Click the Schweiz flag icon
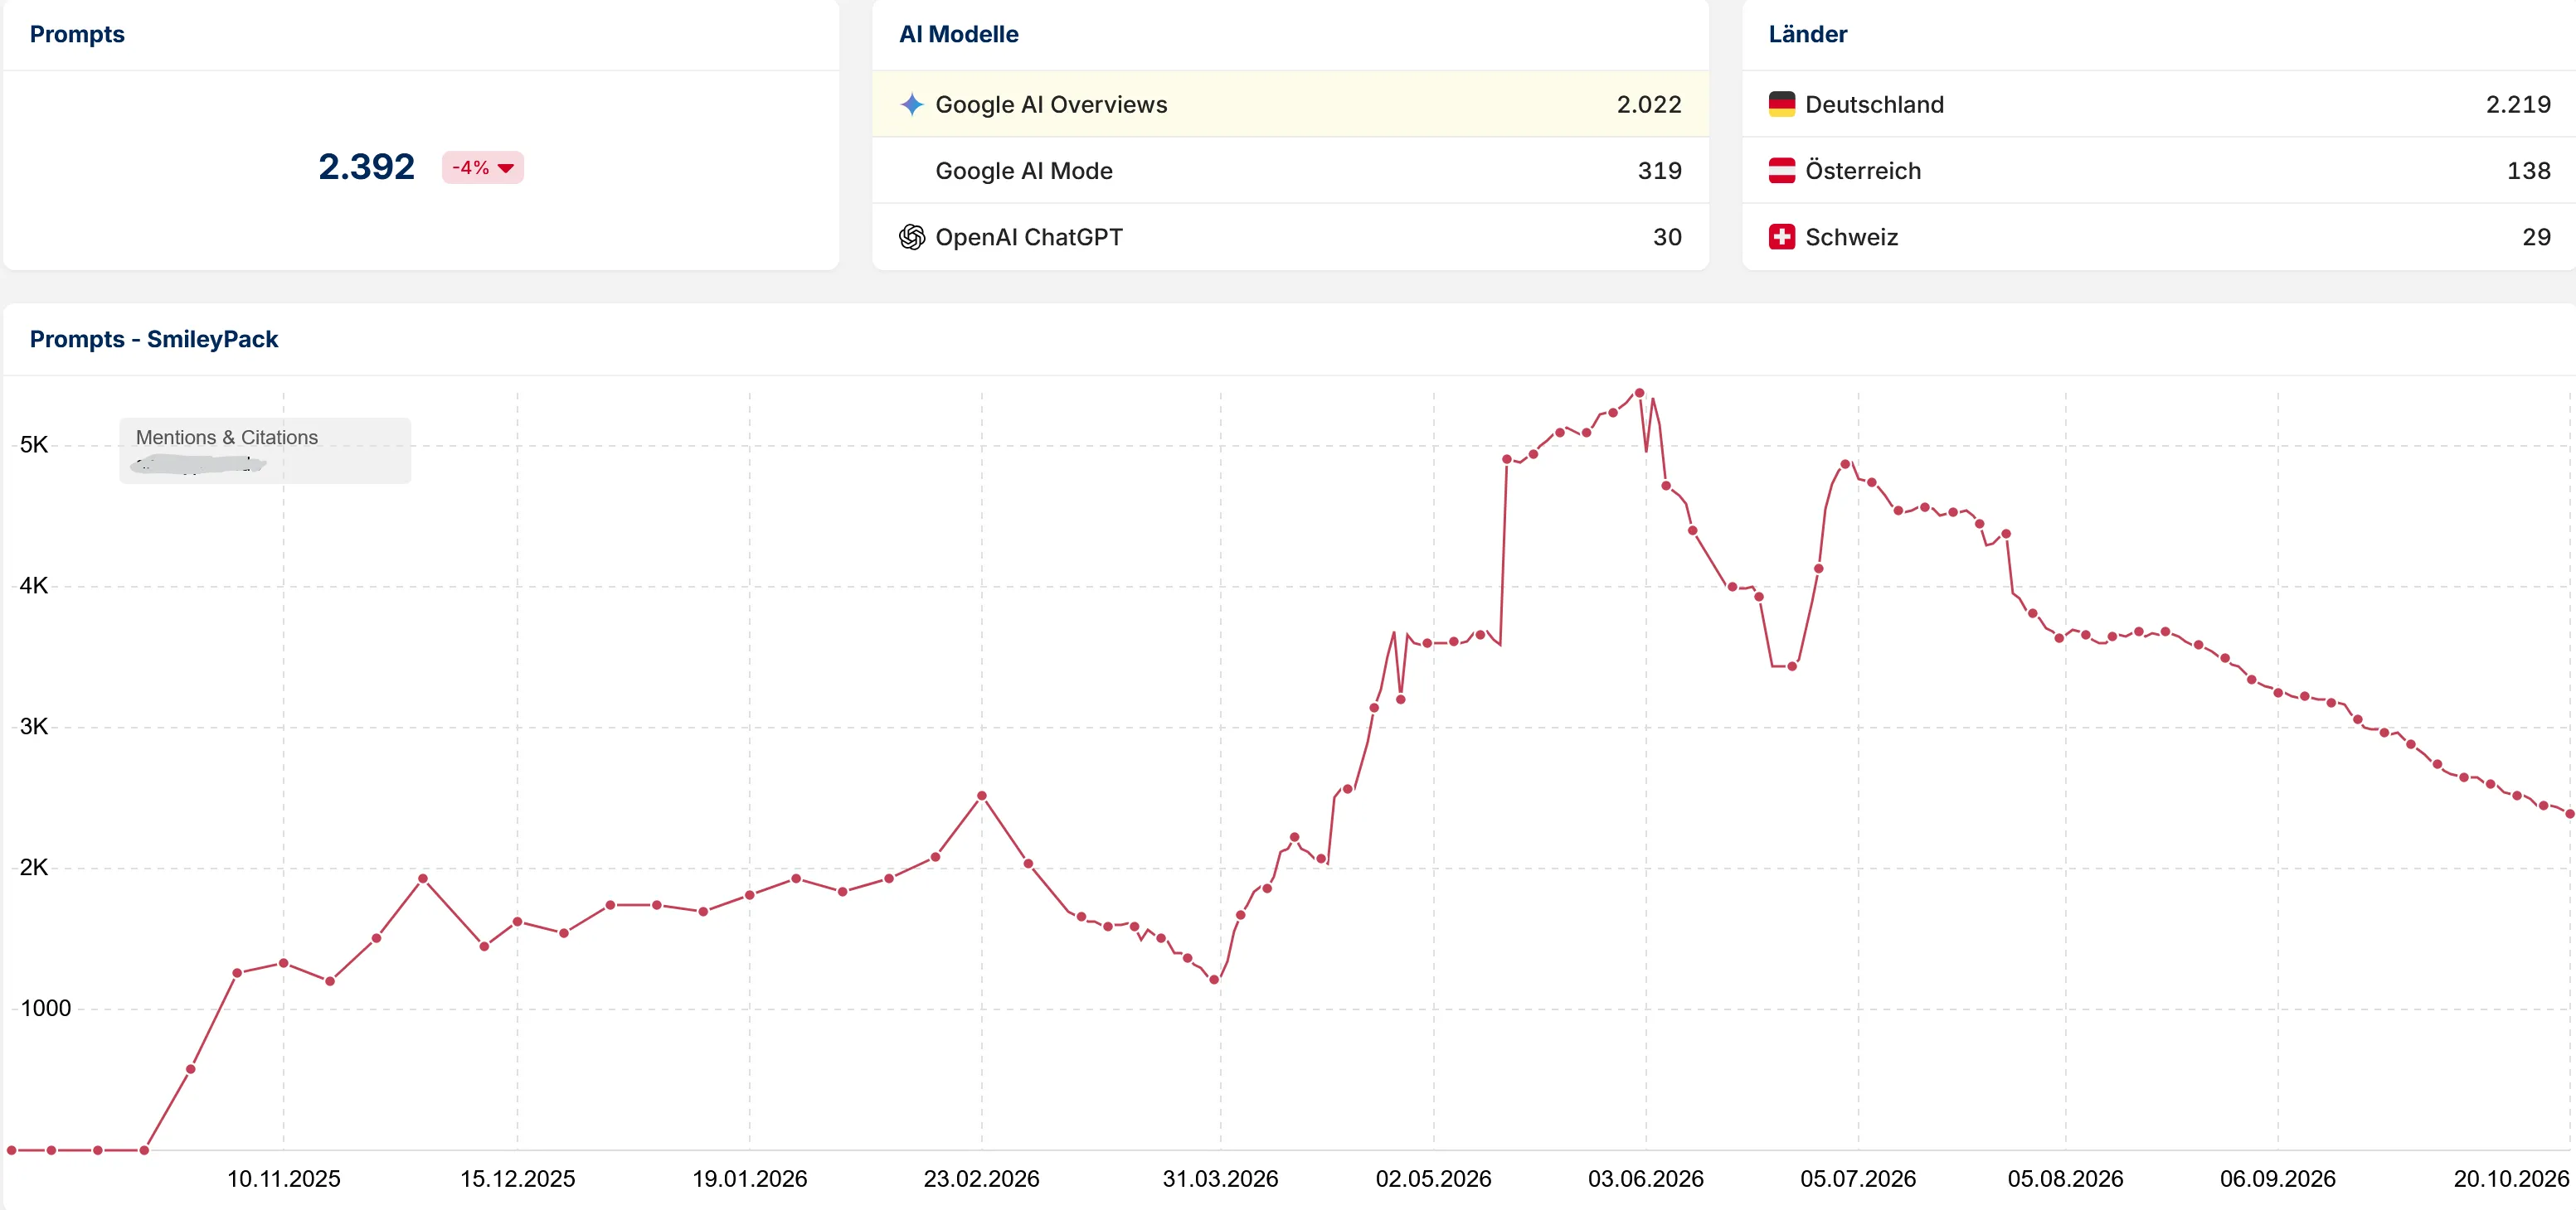This screenshot has height=1210, width=2576. [x=1781, y=237]
